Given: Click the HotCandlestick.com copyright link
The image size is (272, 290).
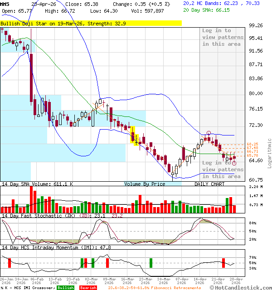Looking at the screenshot, I should click(241, 287).
